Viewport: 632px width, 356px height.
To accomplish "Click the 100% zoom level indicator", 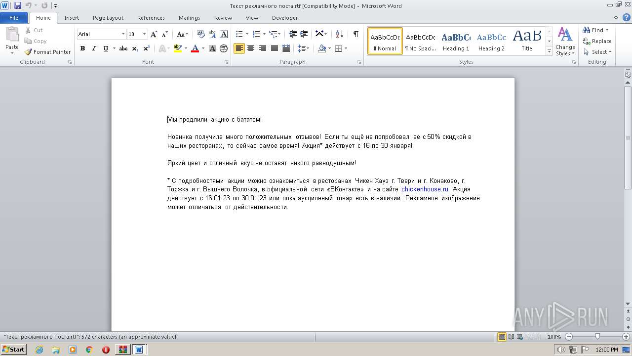I will click(554, 337).
